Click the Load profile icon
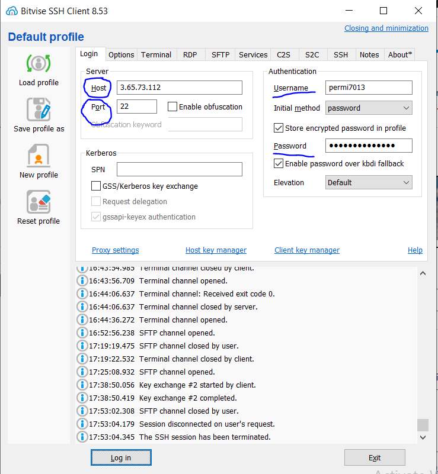The width and height of the screenshot is (438, 474). (x=39, y=63)
